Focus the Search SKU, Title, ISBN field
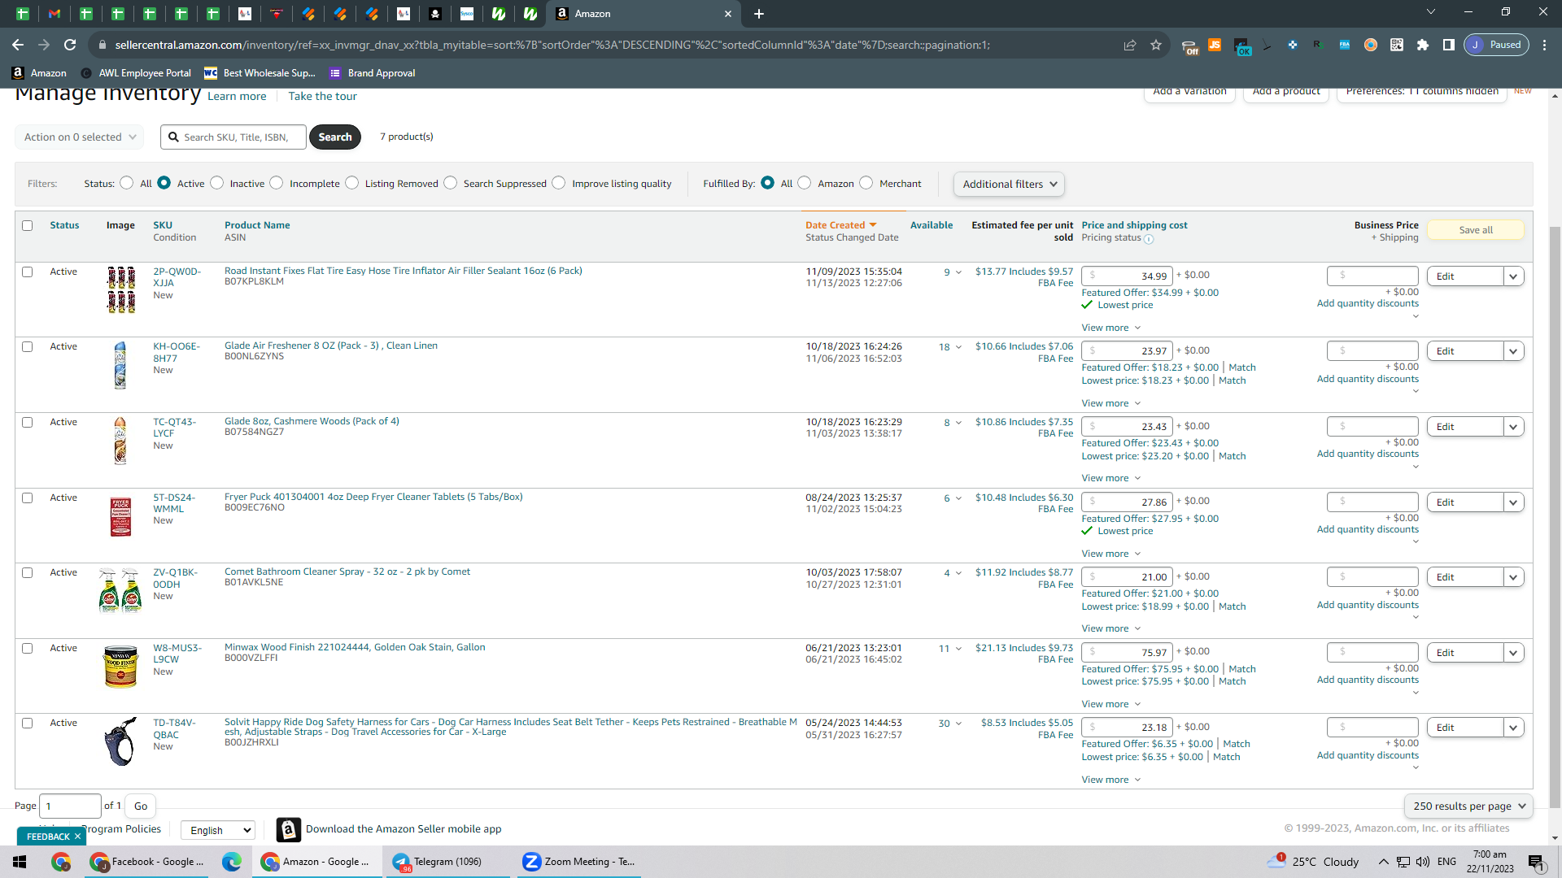This screenshot has width=1562, height=878. (x=233, y=137)
